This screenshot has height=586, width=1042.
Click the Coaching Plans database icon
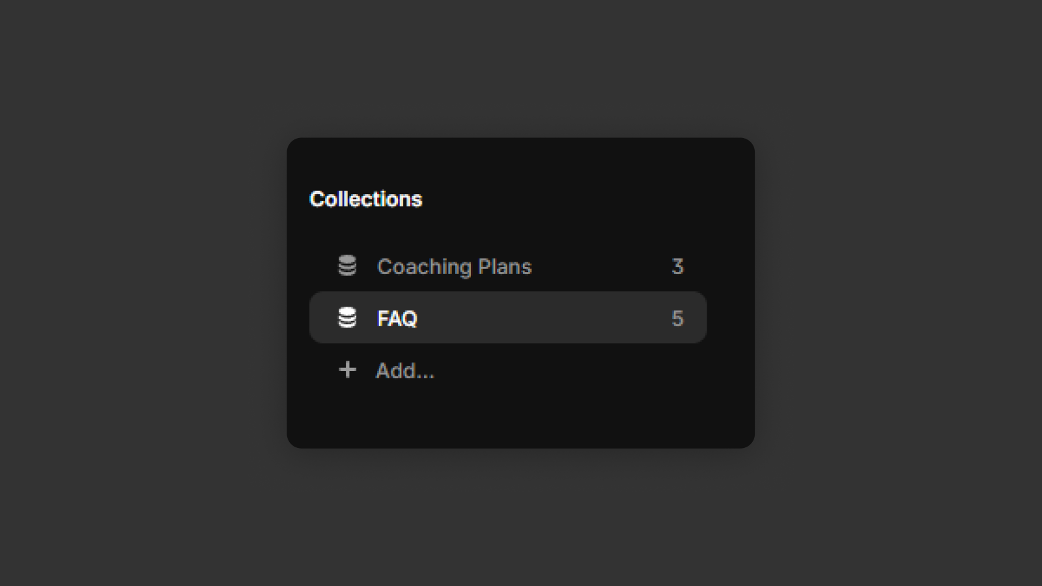347,266
